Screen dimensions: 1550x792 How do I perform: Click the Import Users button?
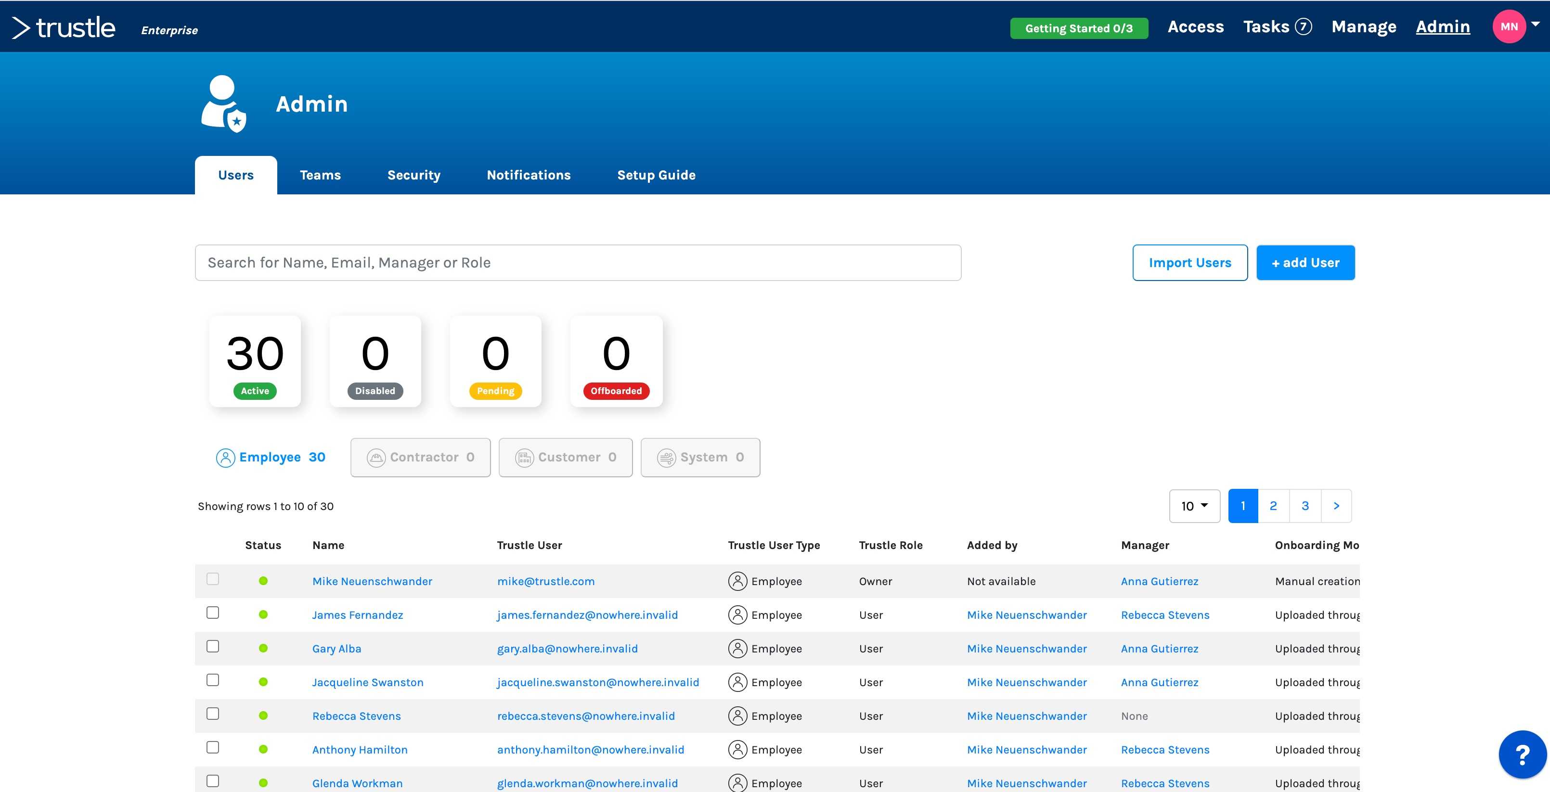click(x=1189, y=263)
